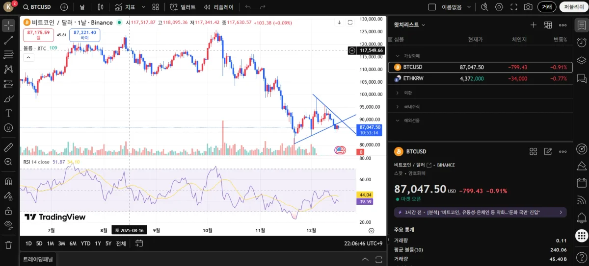589x266 pixels.
Task: Open the chats panel in the sidebar
Action: [581, 78]
